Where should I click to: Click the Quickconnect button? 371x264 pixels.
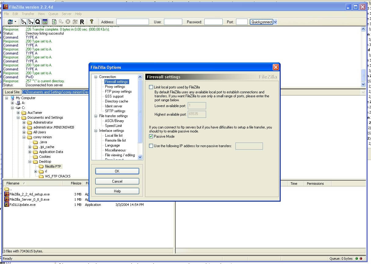[x=261, y=22]
